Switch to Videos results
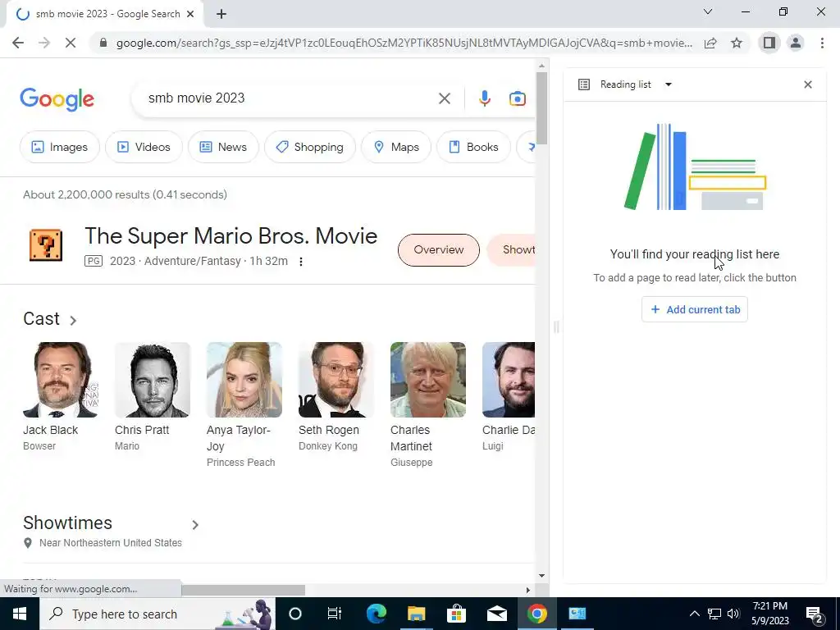Image resolution: width=840 pixels, height=630 pixels. pos(144,147)
